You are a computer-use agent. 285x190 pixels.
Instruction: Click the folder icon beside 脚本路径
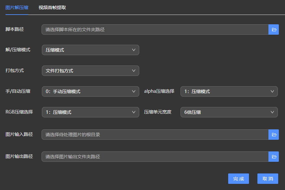pos(274,30)
